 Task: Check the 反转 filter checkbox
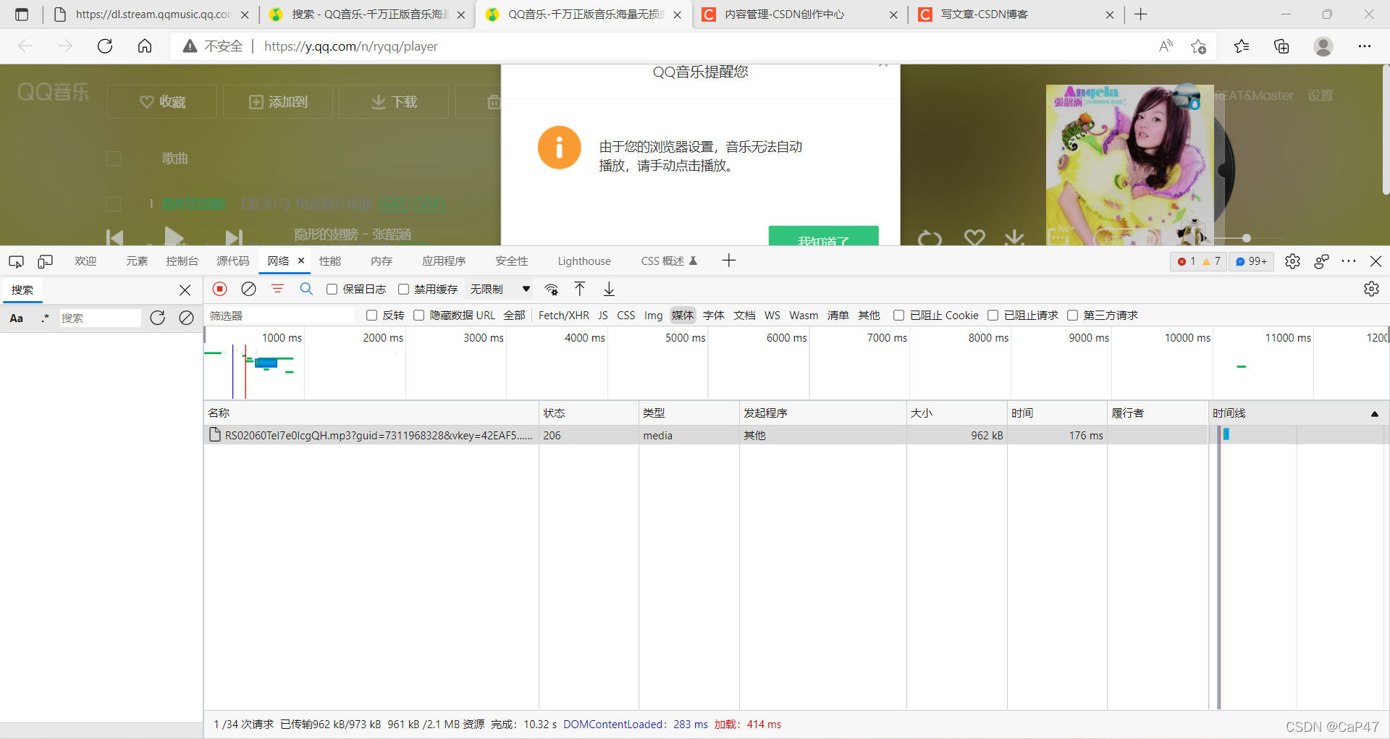coord(371,315)
